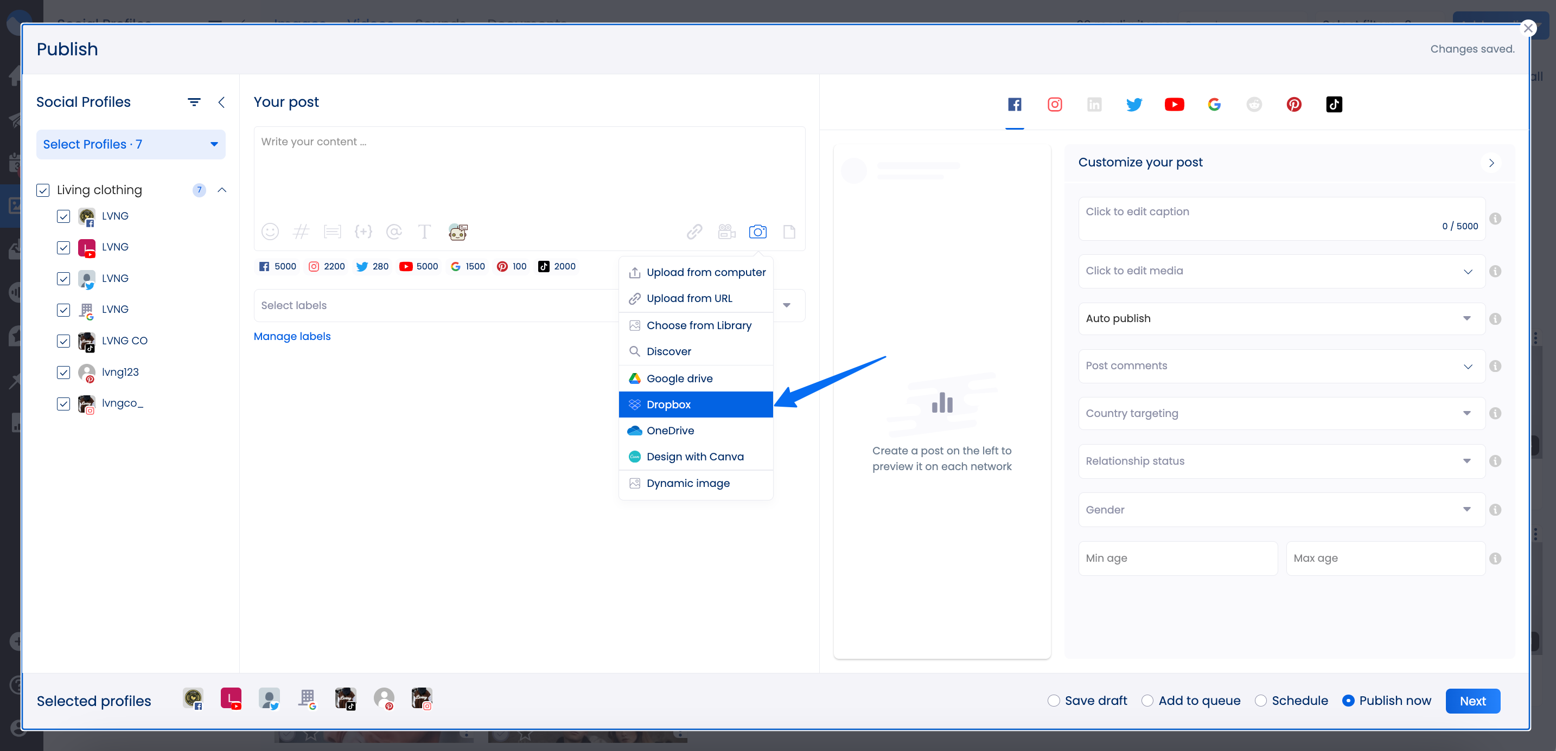
Task: Switch preview to Pinterest tab
Action: [x=1294, y=105]
